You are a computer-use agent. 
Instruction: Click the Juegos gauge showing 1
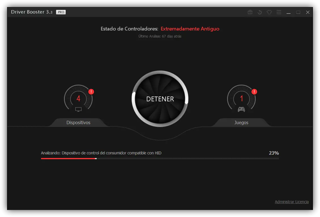[242, 98]
